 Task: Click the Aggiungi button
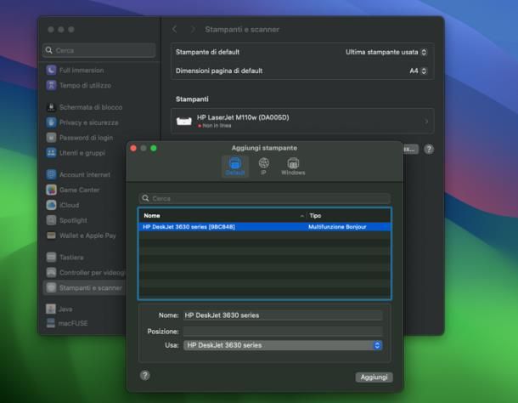(x=374, y=377)
